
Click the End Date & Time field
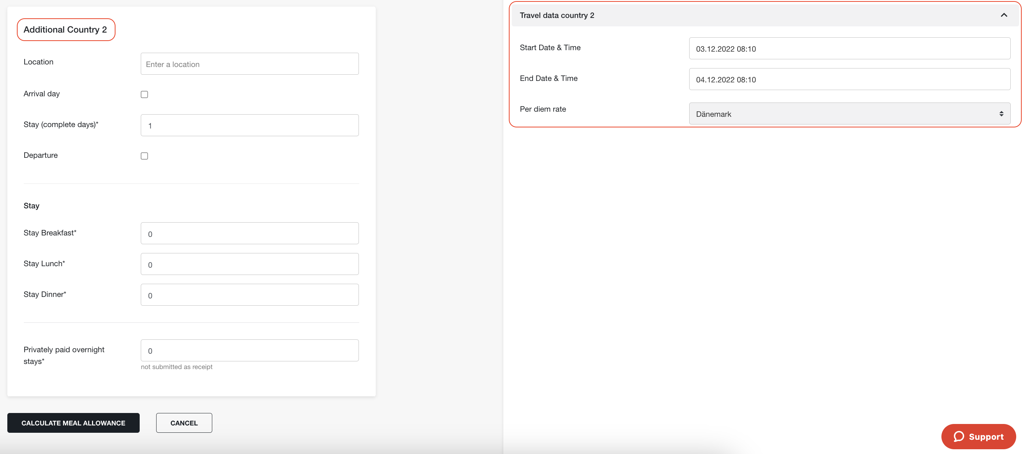[x=849, y=79]
